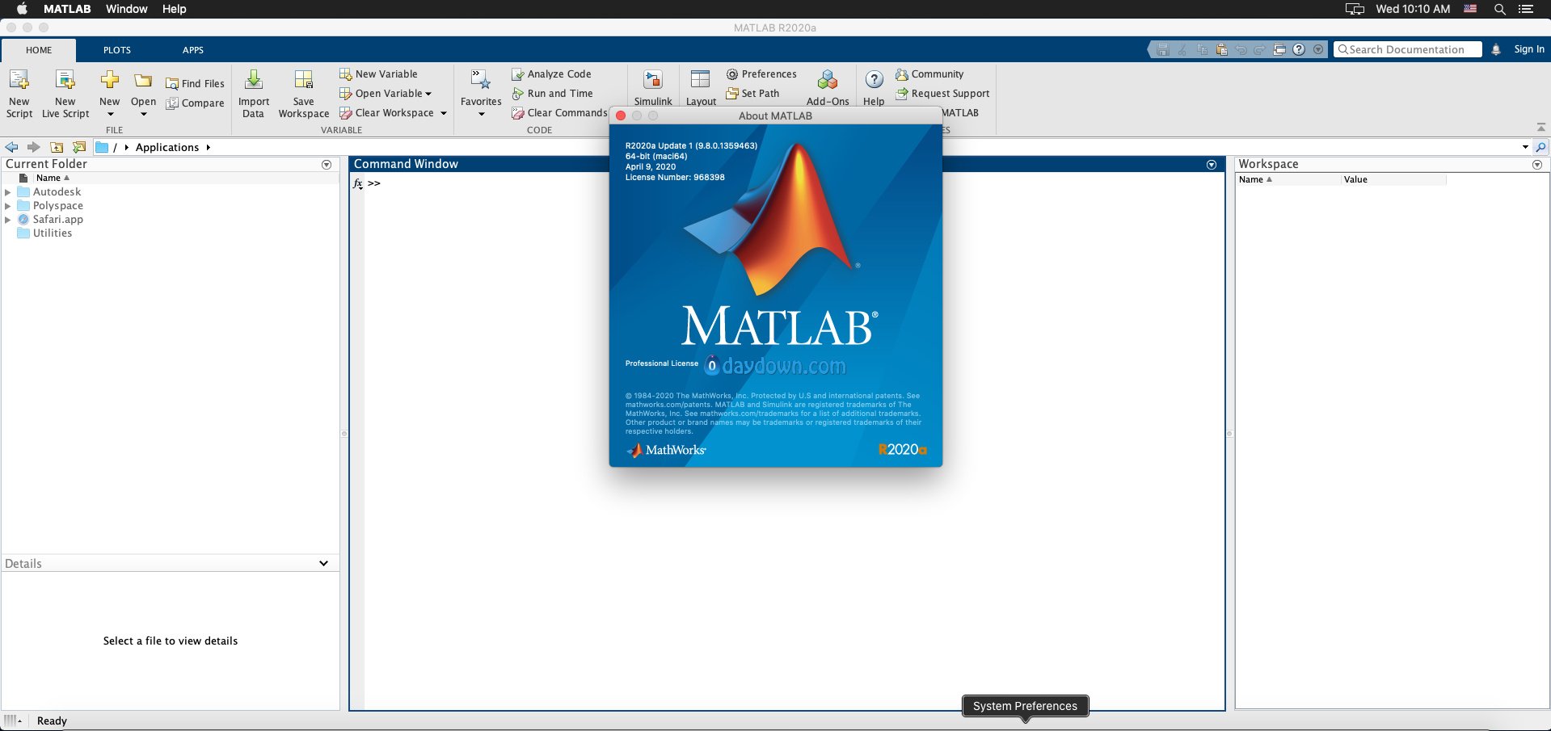This screenshot has height=731, width=1551.
Task: Click Clear Commands
Action: pos(559,112)
